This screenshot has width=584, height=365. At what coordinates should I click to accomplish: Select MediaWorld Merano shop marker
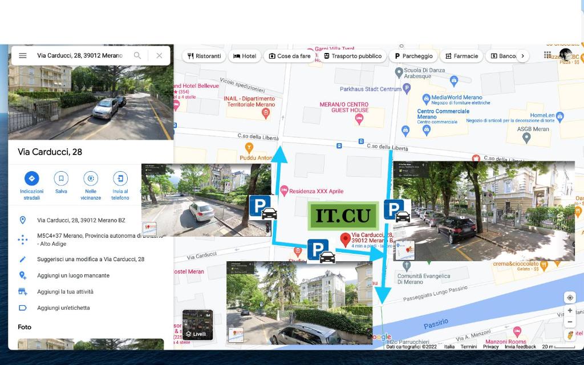tap(426, 99)
